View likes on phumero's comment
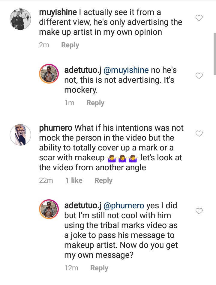 (x=74, y=180)
